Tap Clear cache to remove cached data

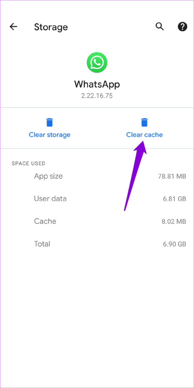pyautogui.click(x=144, y=135)
